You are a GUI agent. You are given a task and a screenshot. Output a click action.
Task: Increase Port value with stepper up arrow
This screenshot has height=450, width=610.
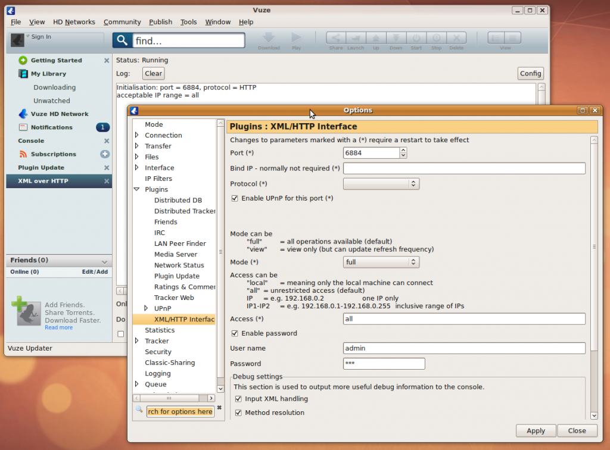403,151
